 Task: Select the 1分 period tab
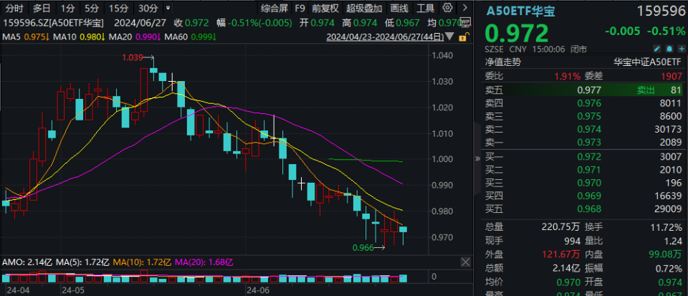[68, 8]
